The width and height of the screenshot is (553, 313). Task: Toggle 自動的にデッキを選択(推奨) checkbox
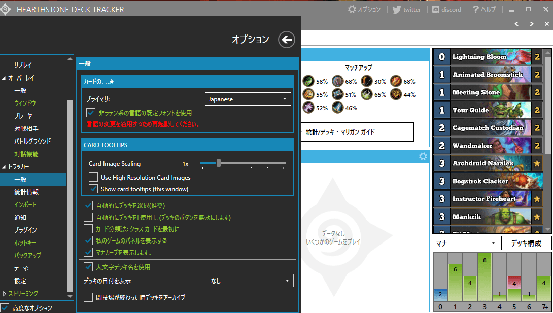(x=88, y=205)
